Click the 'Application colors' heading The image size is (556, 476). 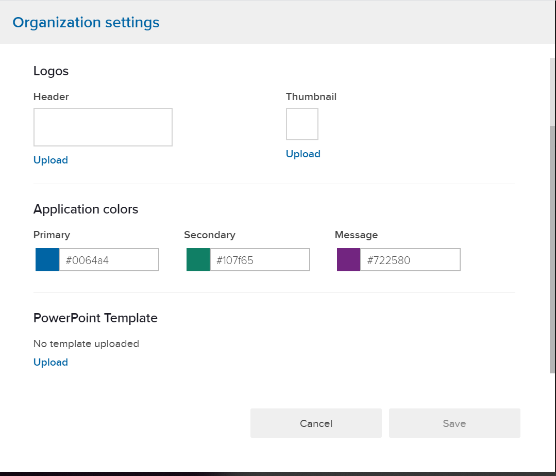[86, 209]
